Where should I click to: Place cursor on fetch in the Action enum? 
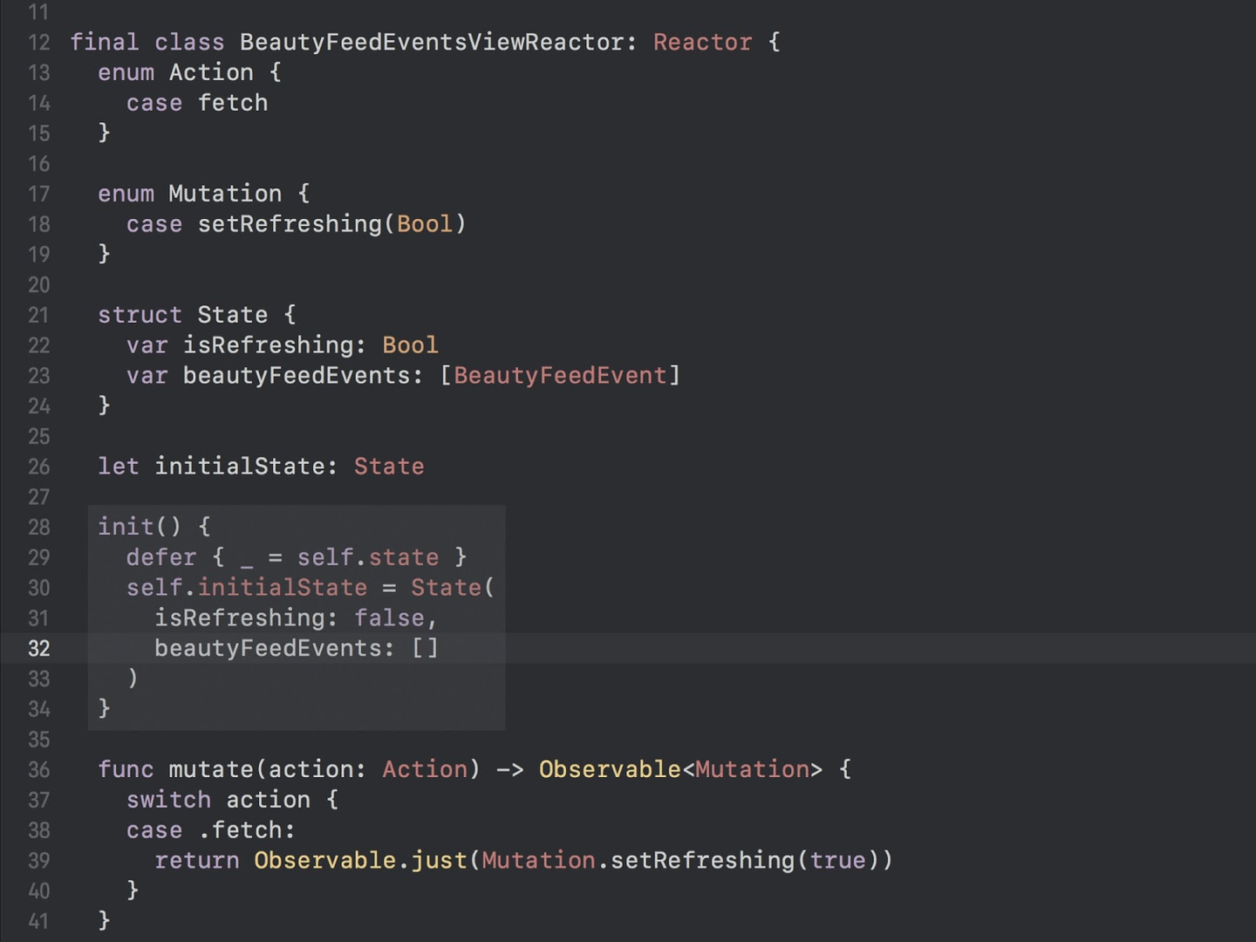(233, 103)
